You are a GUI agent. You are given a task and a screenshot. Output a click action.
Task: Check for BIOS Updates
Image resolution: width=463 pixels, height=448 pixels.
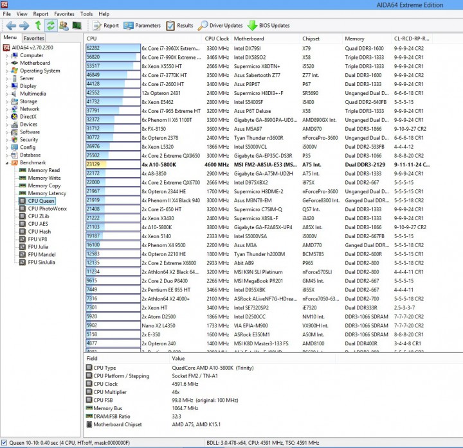[x=269, y=26]
